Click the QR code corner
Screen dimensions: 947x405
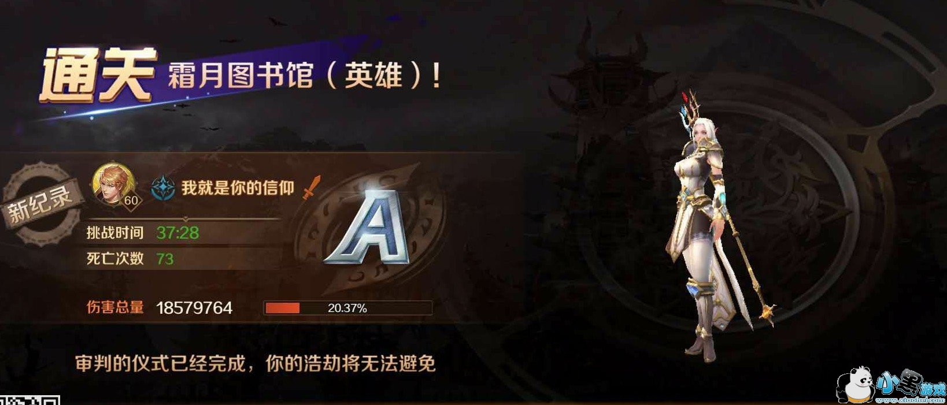coord(30,400)
